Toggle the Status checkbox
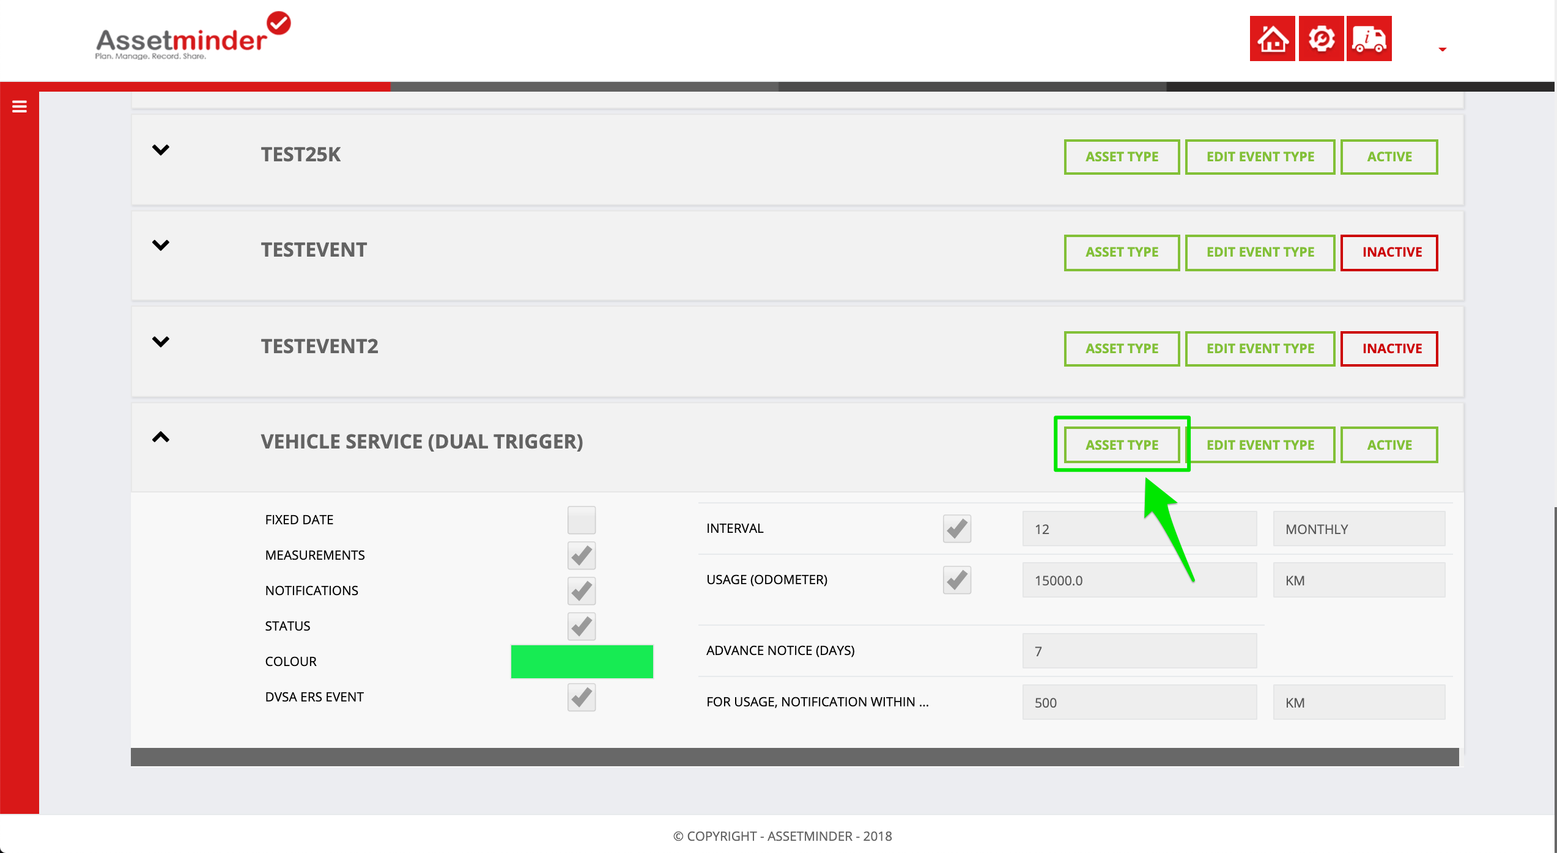The width and height of the screenshot is (1557, 853). (581, 626)
